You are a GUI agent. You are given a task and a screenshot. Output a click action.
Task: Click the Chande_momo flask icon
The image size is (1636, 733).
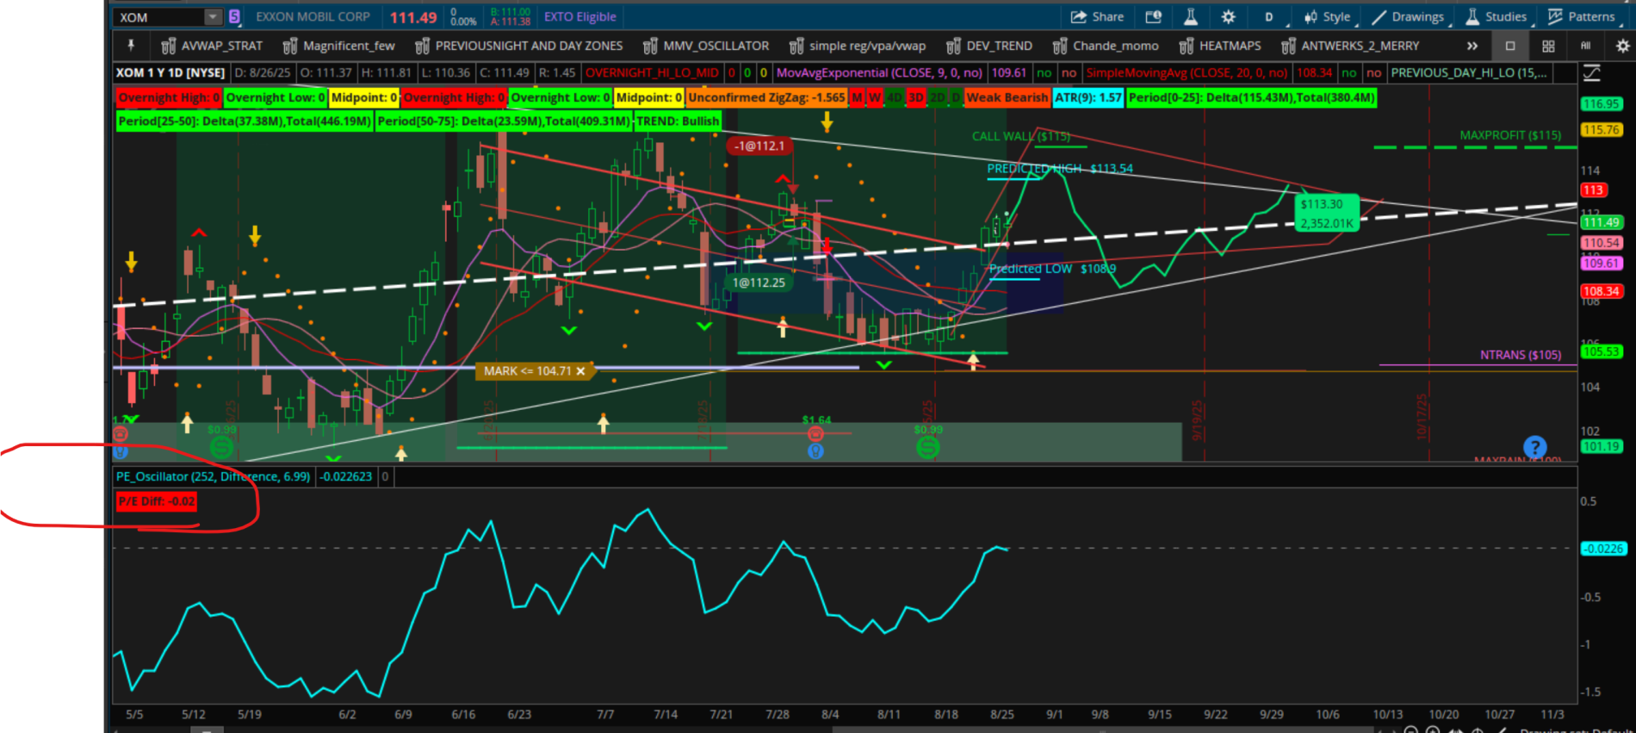(1060, 46)
